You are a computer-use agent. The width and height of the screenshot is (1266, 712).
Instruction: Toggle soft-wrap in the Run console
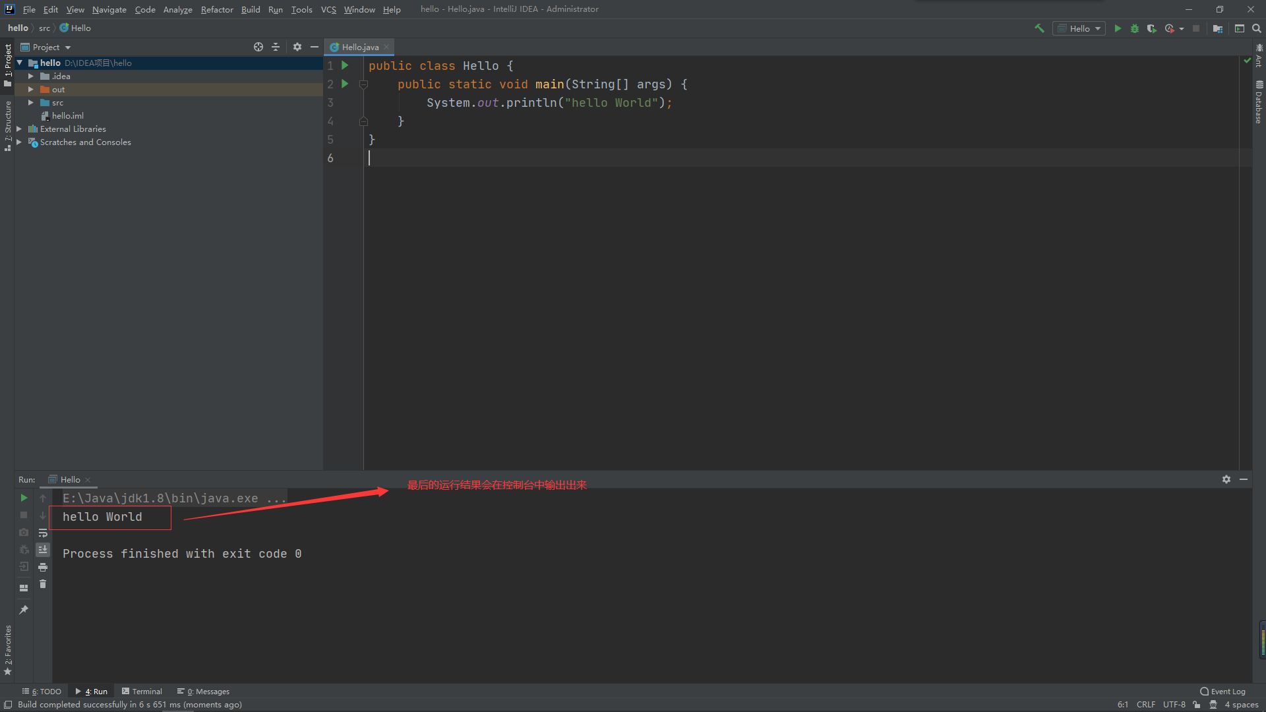[x=43, y=533]
